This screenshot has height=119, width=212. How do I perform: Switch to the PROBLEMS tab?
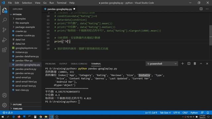(x=50, y=64)
